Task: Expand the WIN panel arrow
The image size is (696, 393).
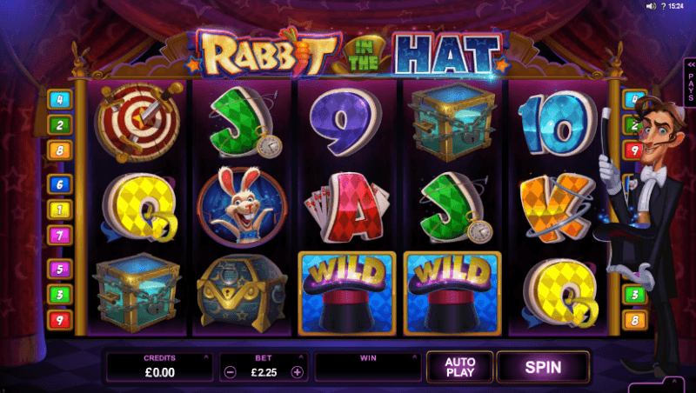Action: (x=415, y=356)
